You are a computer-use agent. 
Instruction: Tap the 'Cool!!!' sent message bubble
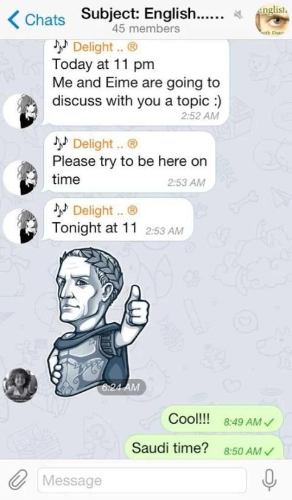click(222, 419)
